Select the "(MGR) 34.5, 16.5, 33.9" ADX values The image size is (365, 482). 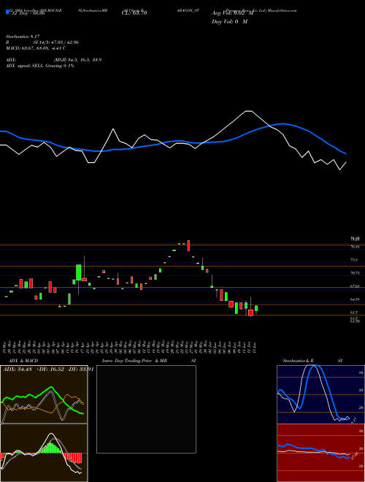point(77,60)
